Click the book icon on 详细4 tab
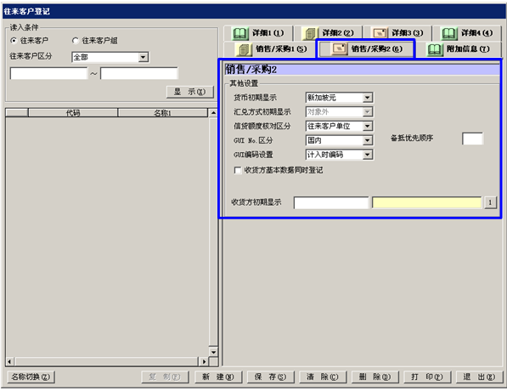Viewport: 507px width, 391px height. point(448,33)
